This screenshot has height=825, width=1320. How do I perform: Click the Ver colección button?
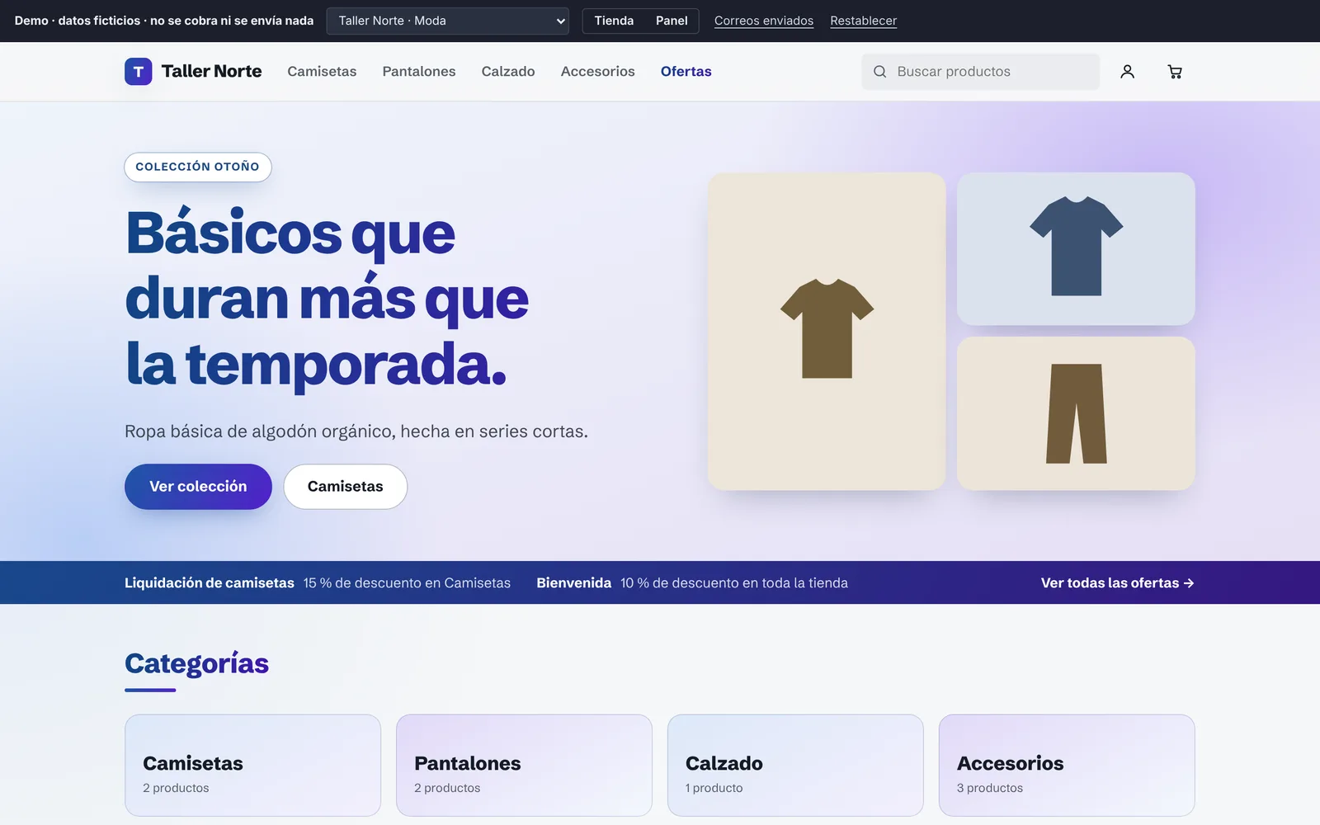pos(198,487)
